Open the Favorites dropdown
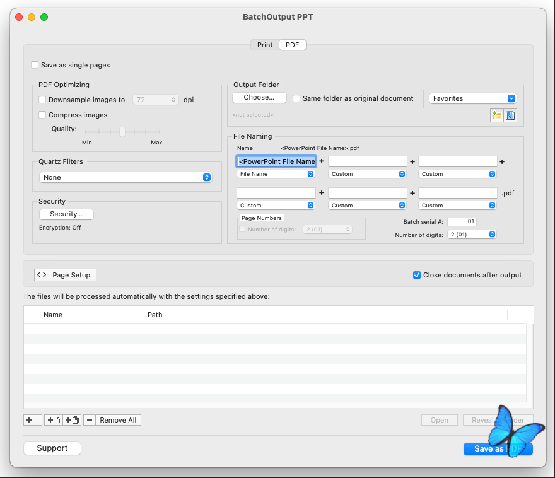The width and height of the screenshot is (555, 478). point(472,98)
